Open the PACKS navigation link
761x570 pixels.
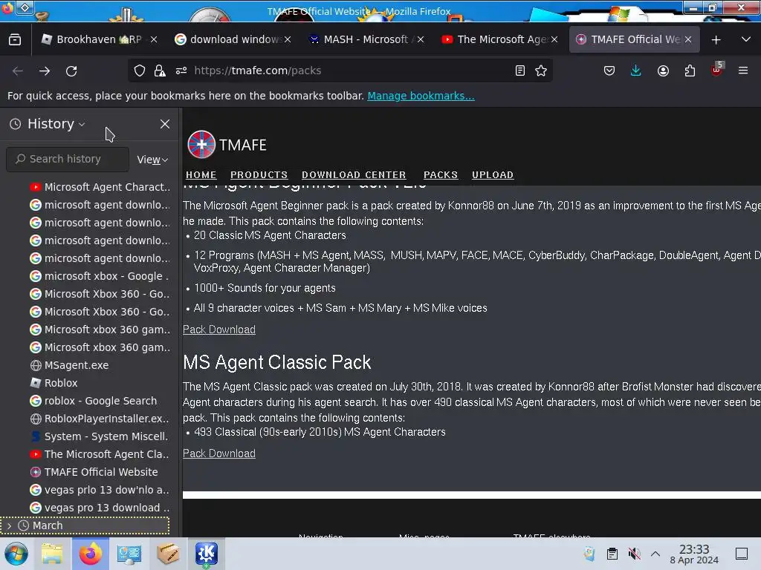pyautogui.click(x=440, y=174)
